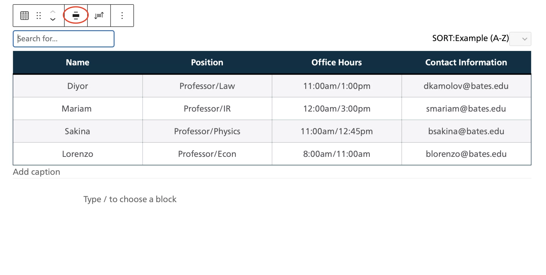Viewport: 546px width, 275px height.
Task: Select the Diyor name cell
Action: click(x=78, y=86)
